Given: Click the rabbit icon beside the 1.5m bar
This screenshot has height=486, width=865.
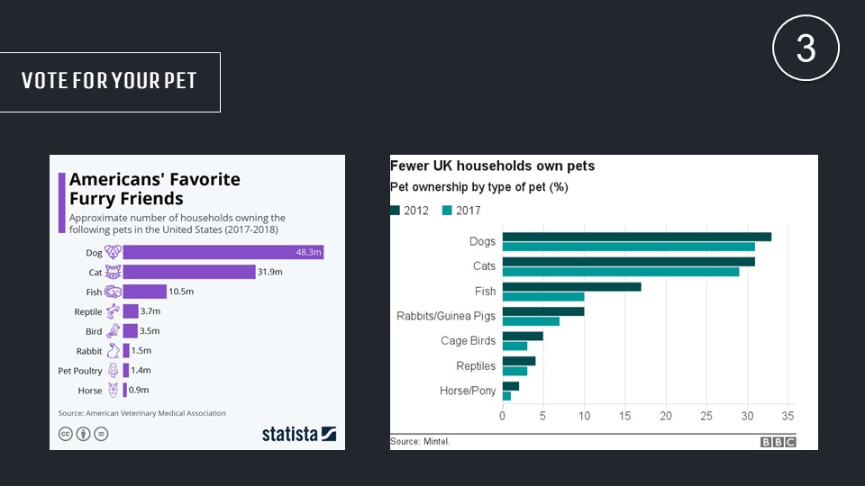Looking at the screenshot, I should pos(113,351).
